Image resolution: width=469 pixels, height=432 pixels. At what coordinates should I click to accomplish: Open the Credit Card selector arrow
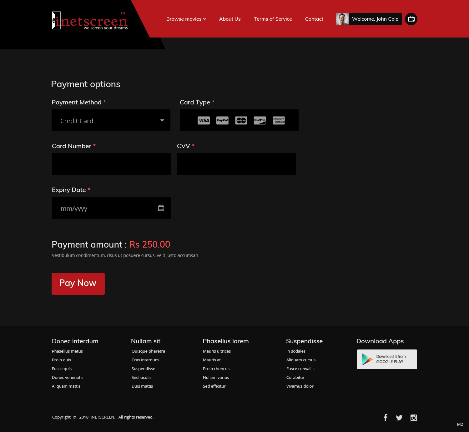point(162,120)
